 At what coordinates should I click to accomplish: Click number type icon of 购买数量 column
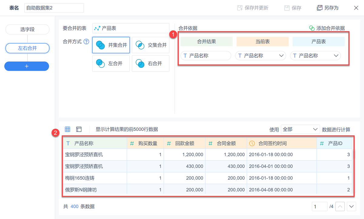click(132, 144)
